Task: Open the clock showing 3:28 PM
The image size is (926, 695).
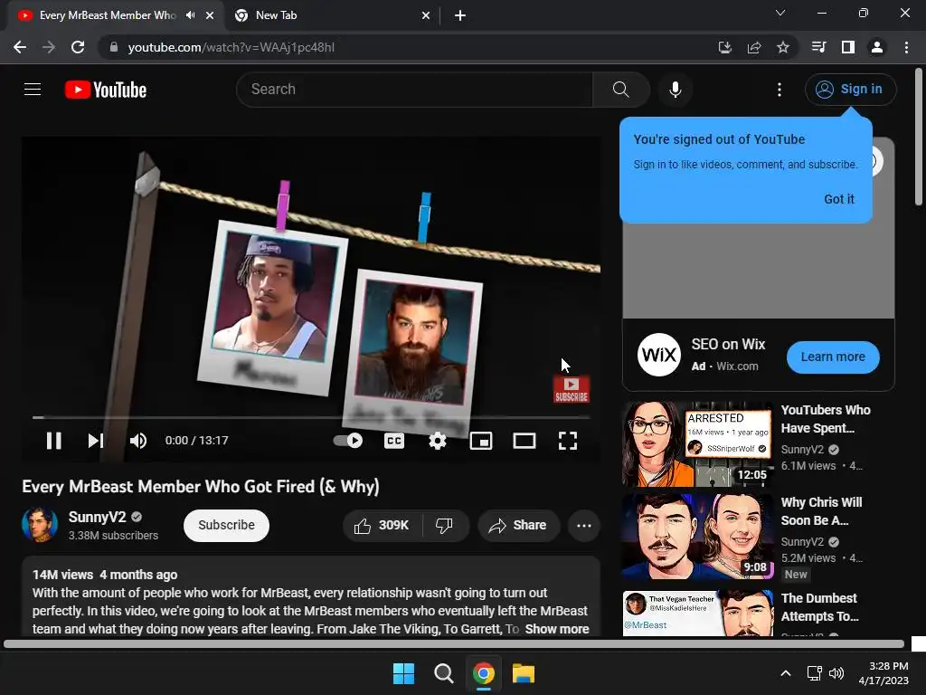Action: [883, 673]
